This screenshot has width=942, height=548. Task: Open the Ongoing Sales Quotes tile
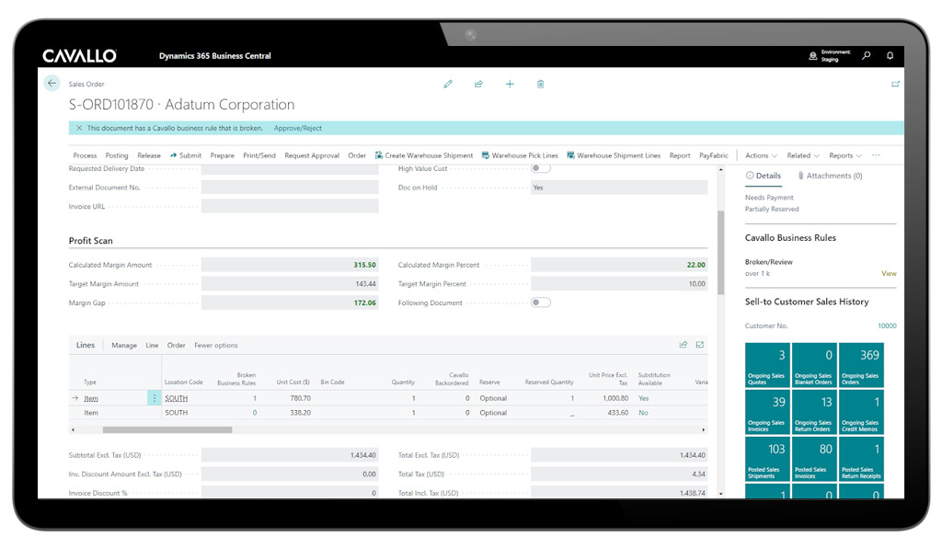(x=767, y=365)
